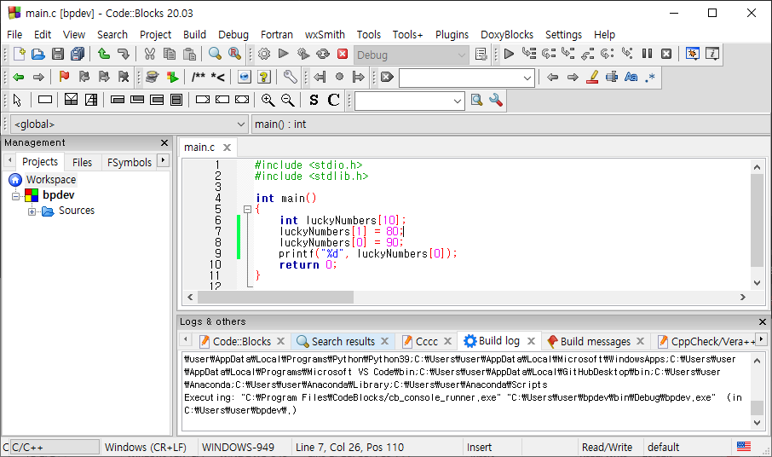Click the New file icon

click(x=19, y=54)
